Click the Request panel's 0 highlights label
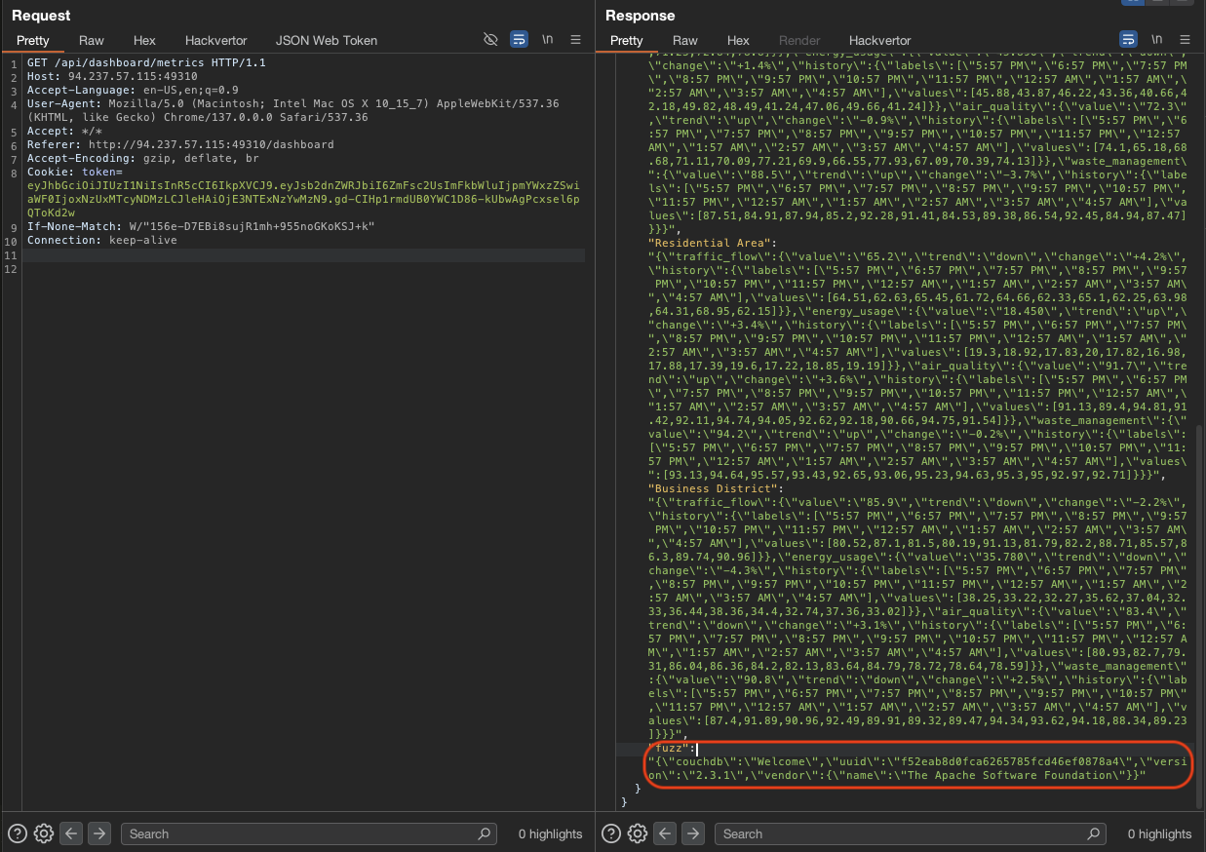 550,833
